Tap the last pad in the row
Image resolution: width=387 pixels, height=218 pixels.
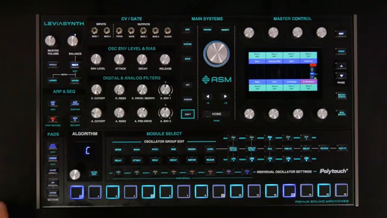(x=341, y=190)
